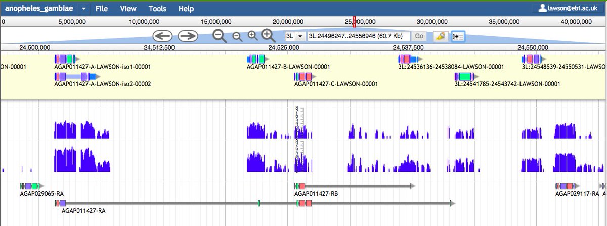
Task: Click the large zoom in magnifier
Action: click(x=269, y=35)
